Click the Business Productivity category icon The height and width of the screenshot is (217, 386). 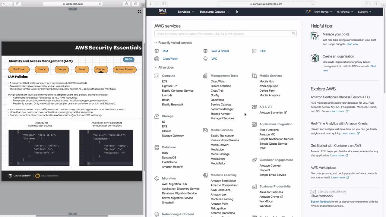tap(254, 187)
